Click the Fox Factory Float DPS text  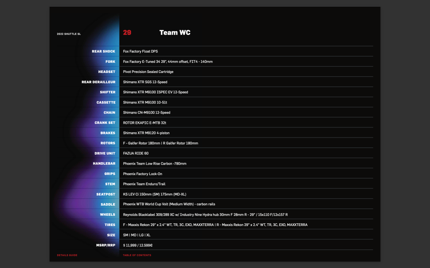pos(140,51)
